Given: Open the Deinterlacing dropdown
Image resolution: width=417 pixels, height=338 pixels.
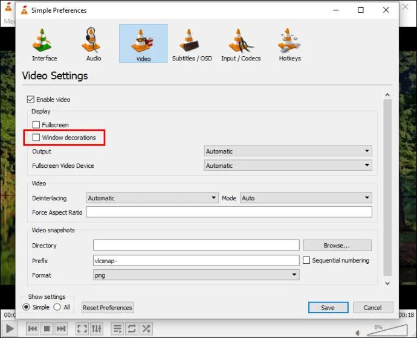Looking at the screenshot, I should (x=152, y=198).
